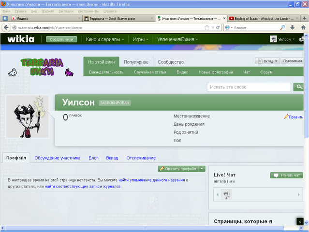
Task: Click the wikia logo
Action: [21, 39]
